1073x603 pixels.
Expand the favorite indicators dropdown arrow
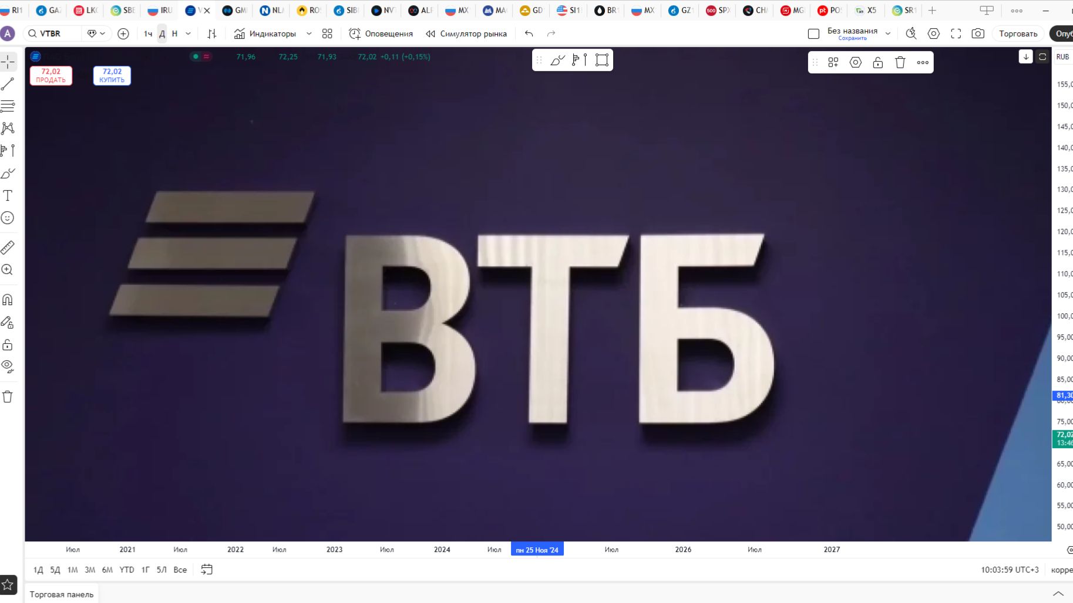click(309, 33)
